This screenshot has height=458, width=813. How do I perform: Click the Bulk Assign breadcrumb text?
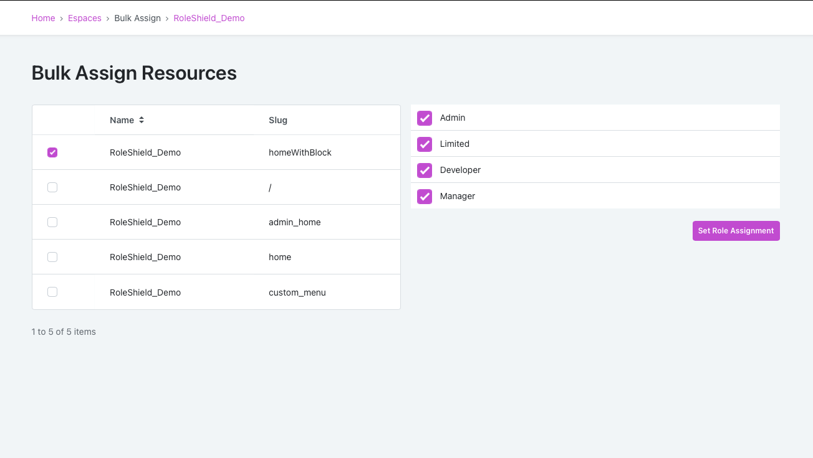click(138, 18)
